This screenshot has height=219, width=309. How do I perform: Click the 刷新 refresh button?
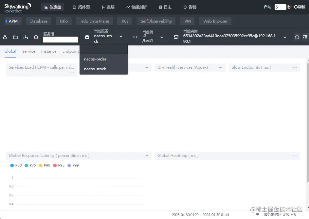tap(300, 7)
